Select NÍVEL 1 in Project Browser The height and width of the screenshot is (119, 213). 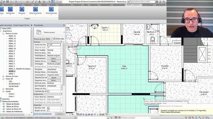tap(12, 74)
